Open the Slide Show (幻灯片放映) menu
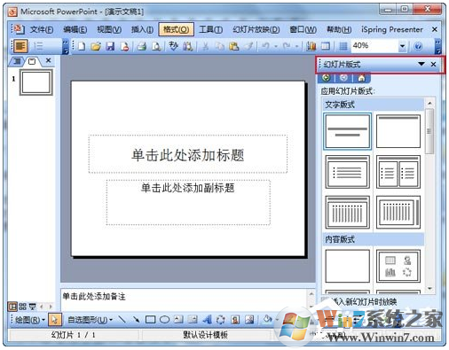The width and height of the screenshot is (449, 350). coord(256,29)
